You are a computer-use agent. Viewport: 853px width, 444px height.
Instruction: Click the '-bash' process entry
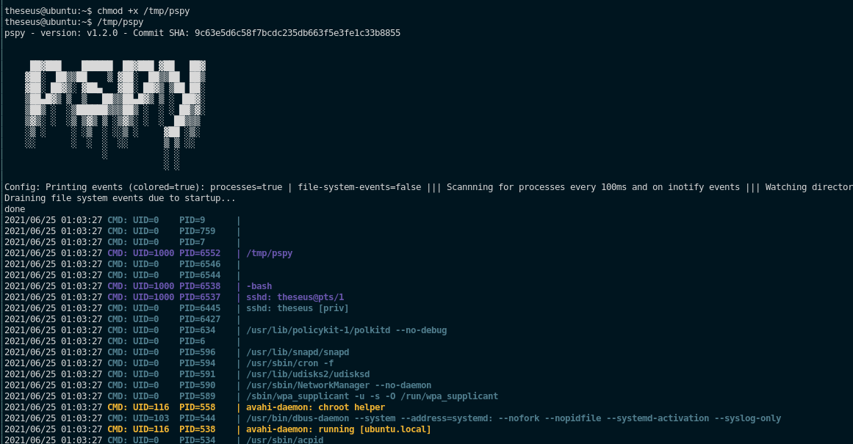pos(259,286)
